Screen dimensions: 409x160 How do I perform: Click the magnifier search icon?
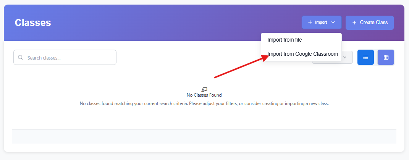[x=21, y=58]
